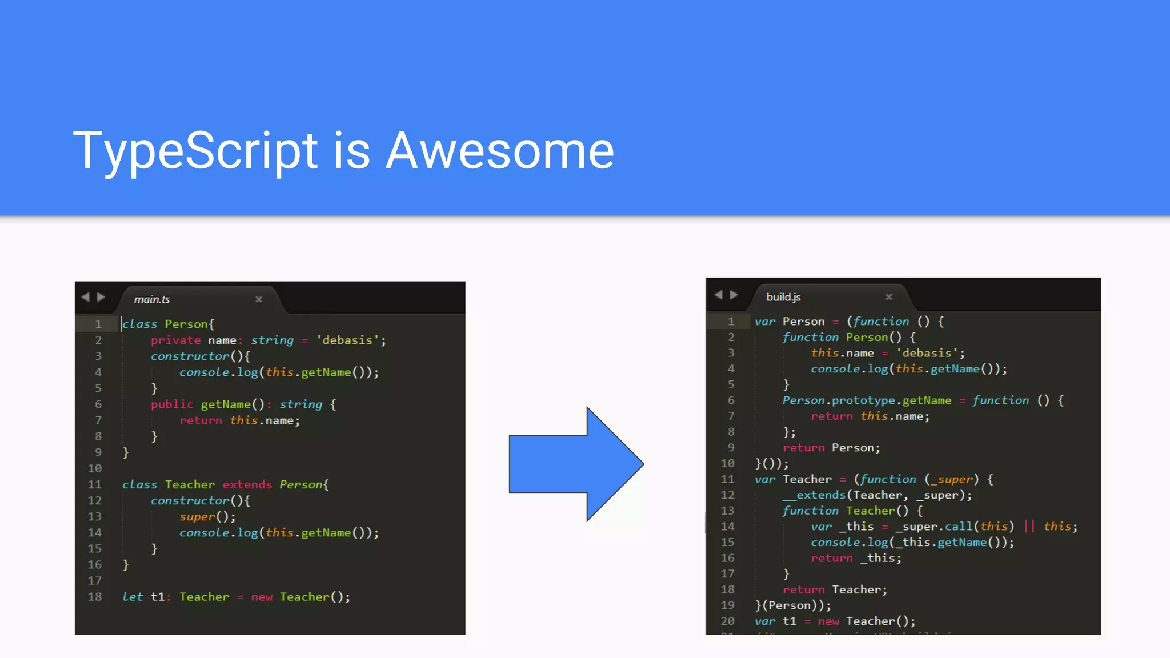Click line number 20 in build.js gutter
This screenshot has width=1170, height=658.
coord(727,621)
